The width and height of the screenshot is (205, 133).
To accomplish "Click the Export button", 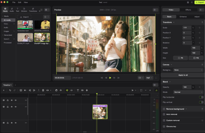I will pyautogui.click(x=200, y=2).
